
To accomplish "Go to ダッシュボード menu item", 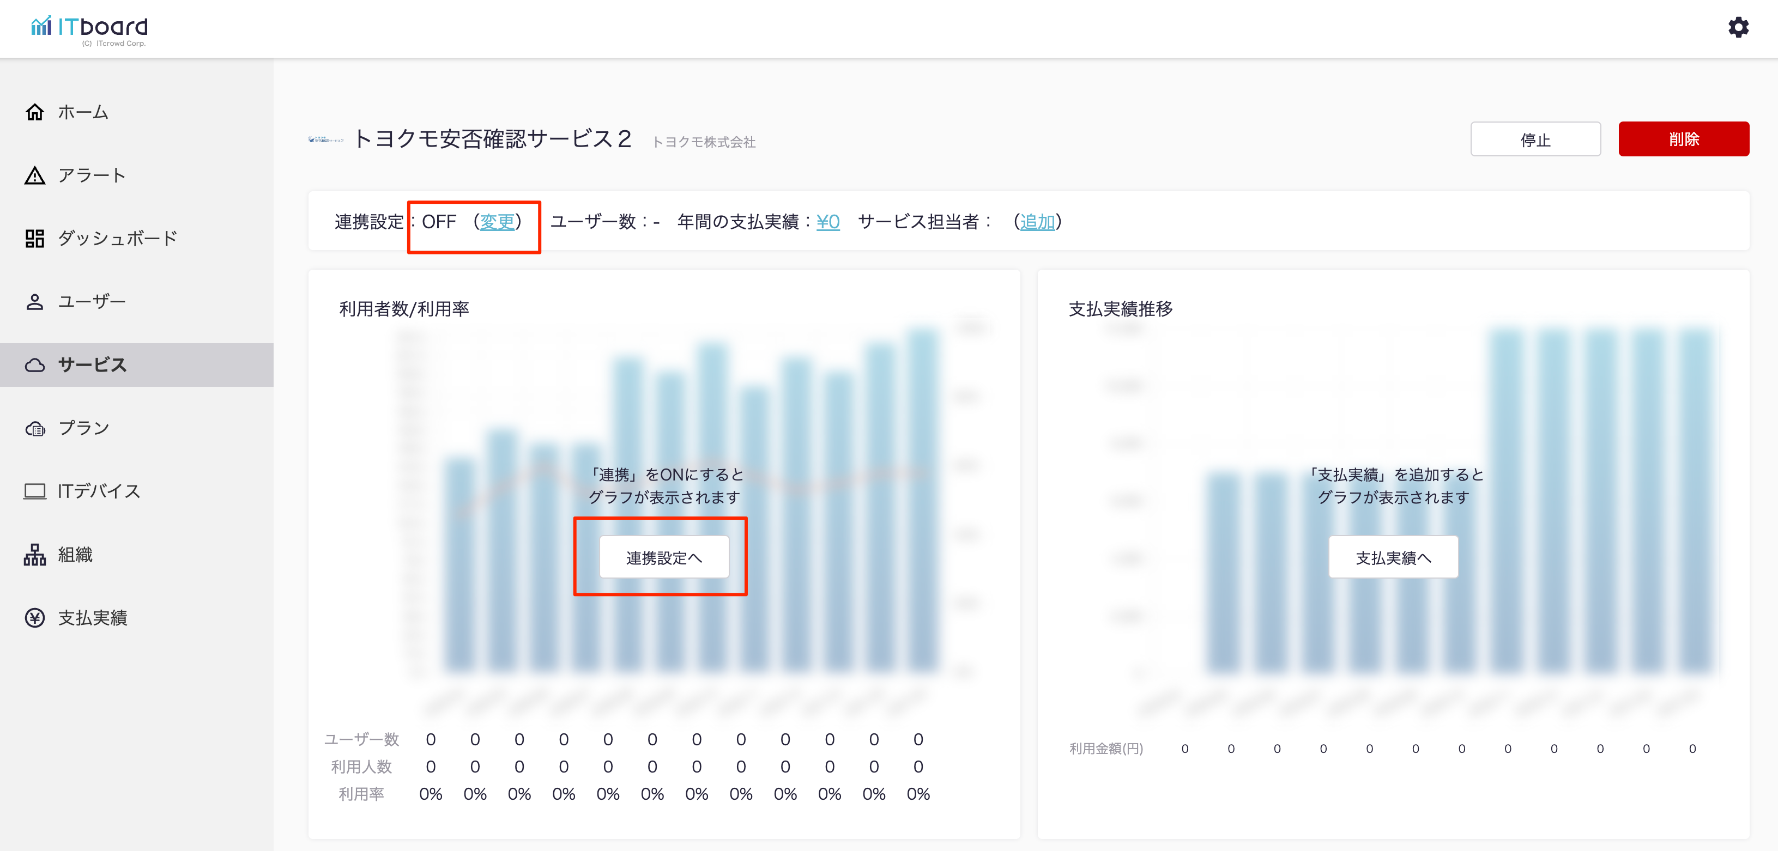I will (x=117, y=239).
